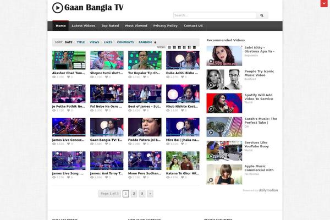Open the Most Viewed menu item
330x220 pixels.
coord(136,26)
